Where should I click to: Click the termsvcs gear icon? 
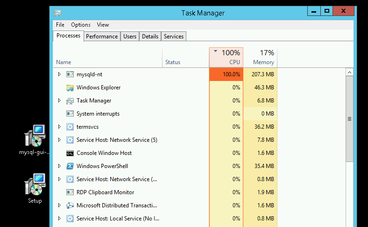70,127
